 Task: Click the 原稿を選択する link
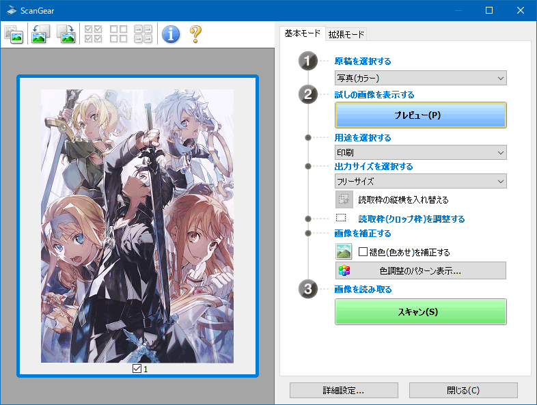(363, 61)
